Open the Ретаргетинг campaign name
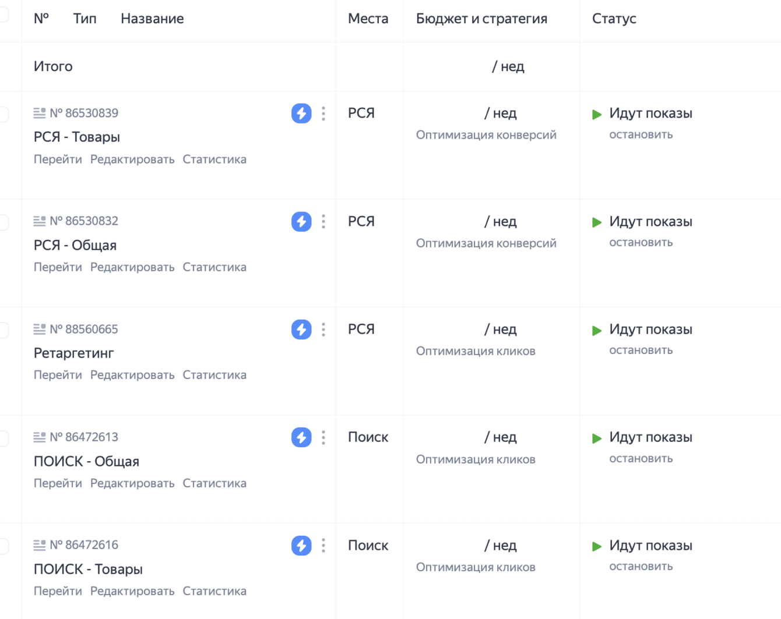The image size is (781, 619). [73, 353]
